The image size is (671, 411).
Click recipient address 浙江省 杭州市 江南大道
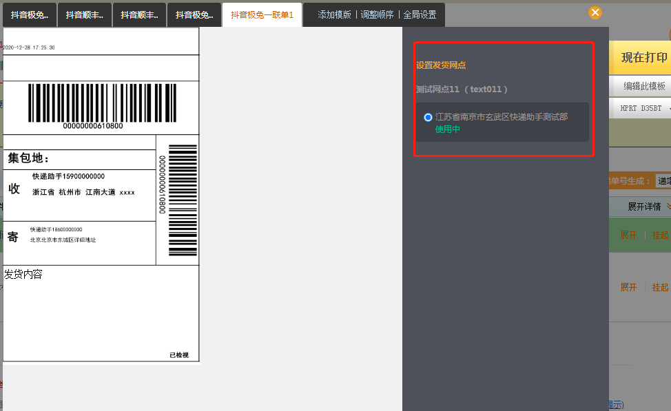83,193
